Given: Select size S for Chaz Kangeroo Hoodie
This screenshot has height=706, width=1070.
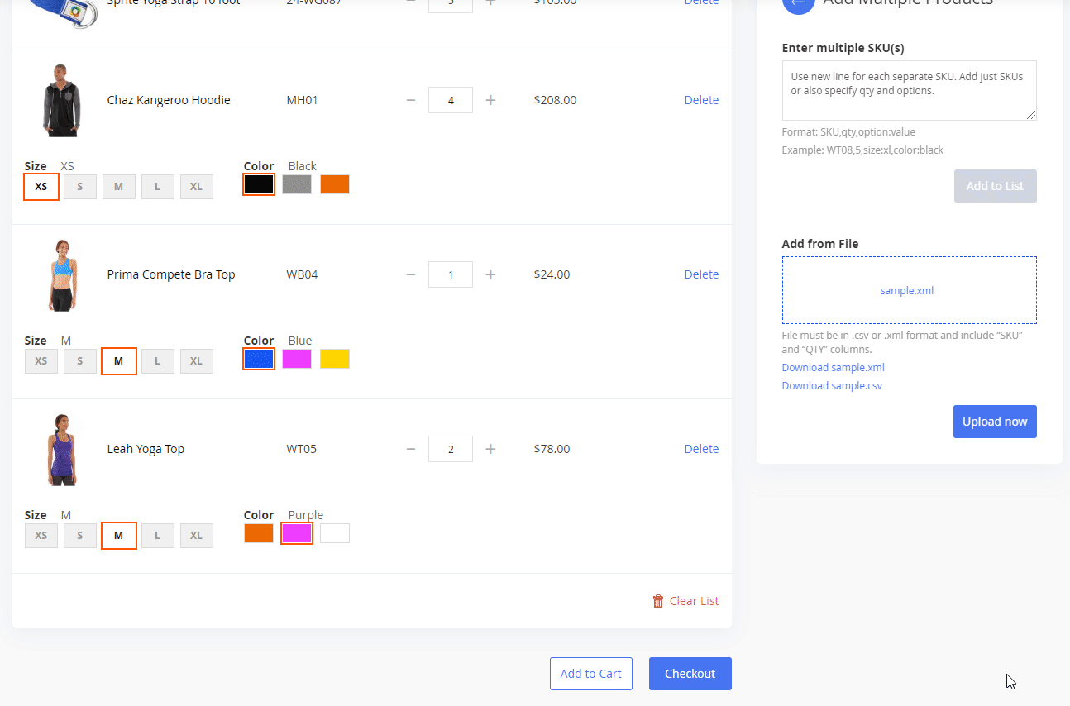Looking at the screenshot, I should [x=80, y=187].
